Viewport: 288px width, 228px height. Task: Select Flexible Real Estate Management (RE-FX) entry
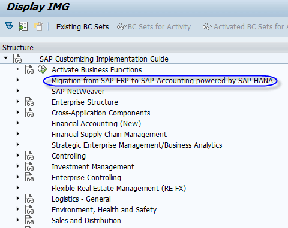[119, 189]
